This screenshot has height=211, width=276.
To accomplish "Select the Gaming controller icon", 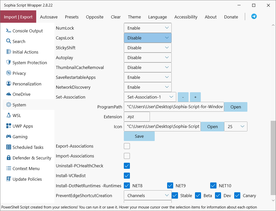I will pos(9,137).
